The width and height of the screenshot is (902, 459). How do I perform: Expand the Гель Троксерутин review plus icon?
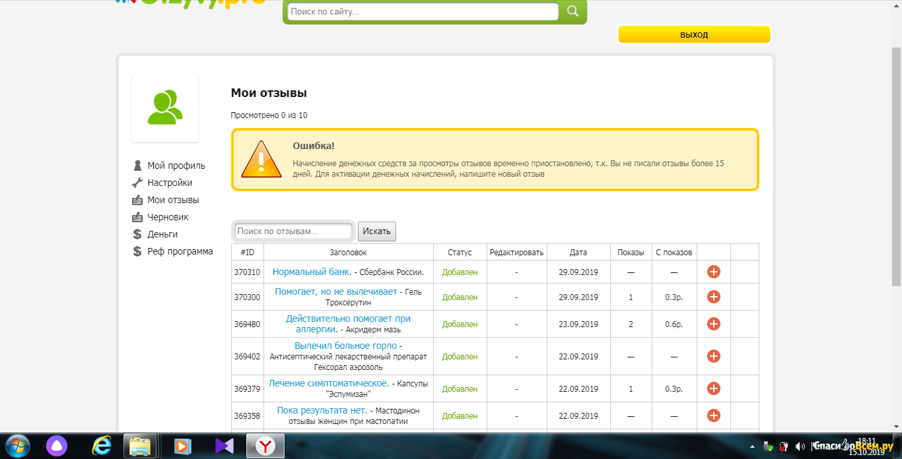click(713, 297)
